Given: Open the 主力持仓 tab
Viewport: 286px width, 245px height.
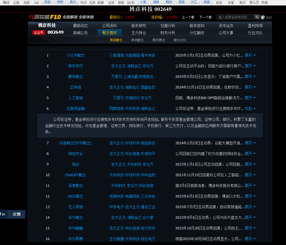Looking at the screenshot, I should 139,33.
